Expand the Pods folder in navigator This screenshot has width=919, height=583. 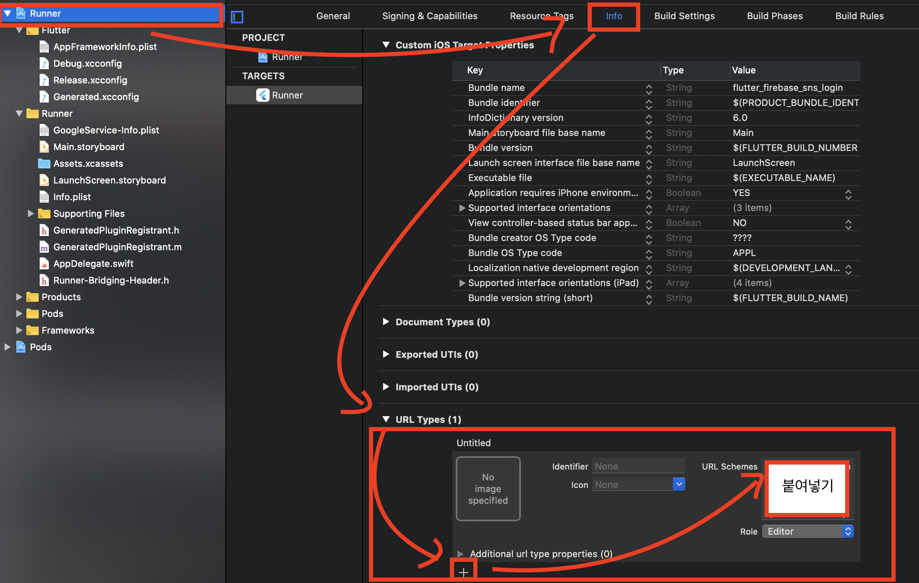click(19, 314)
